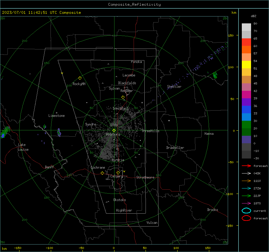Click the Sylvan label
Viewport: 269px width, 252px height.
click(114, 88)
